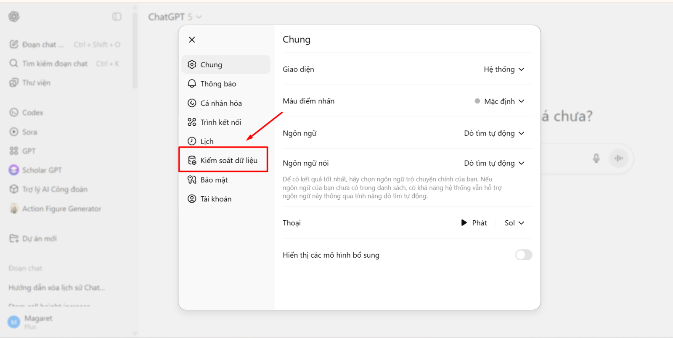Open the Bảo mật settings tab

[226, 180]
